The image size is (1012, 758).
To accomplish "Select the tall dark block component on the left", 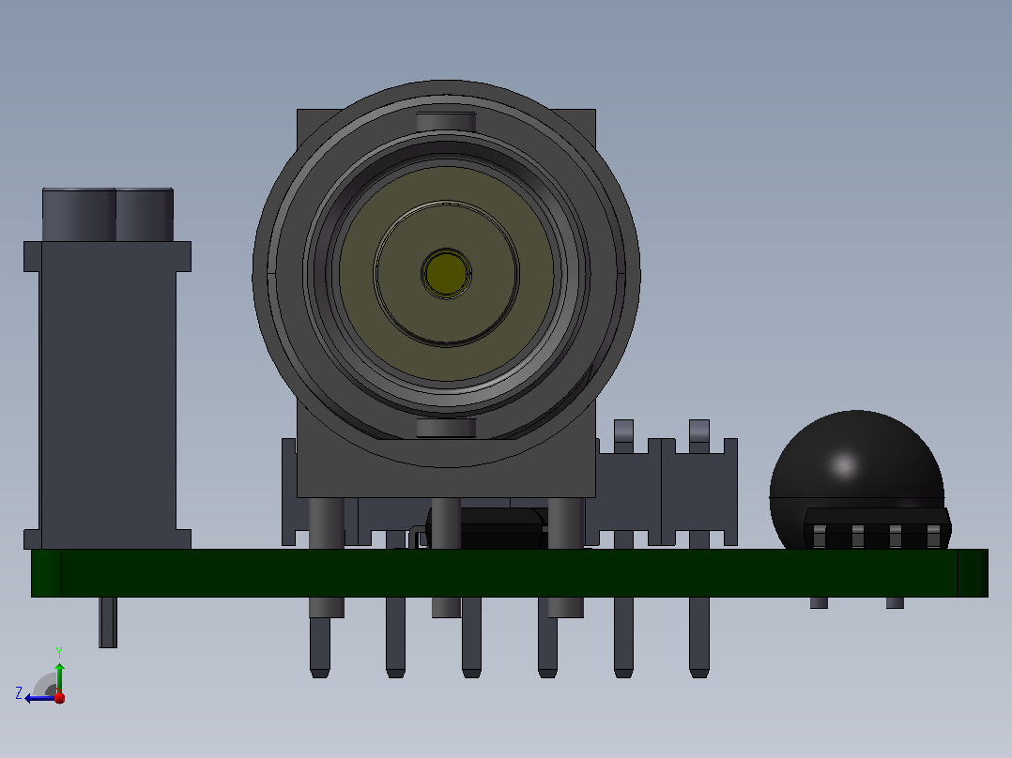I will [x=107, y=369].
